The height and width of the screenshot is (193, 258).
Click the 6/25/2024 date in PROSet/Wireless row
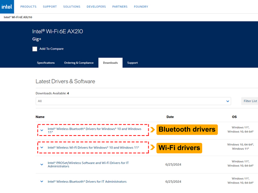[173, 164]
